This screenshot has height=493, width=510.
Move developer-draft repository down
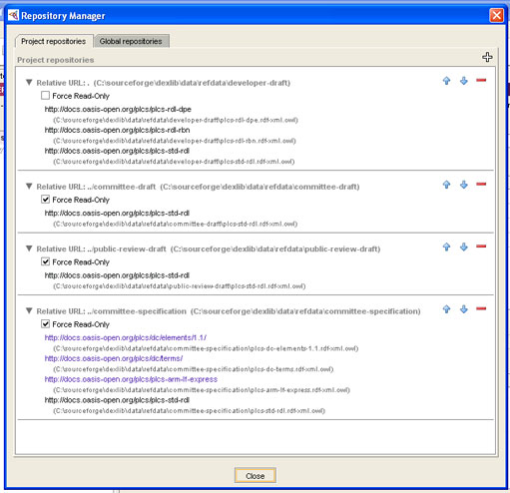(464, 81)
